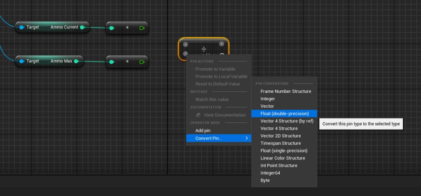Expand the Convert Pin submenu arrow
This screenshot has width=421, height=196.
(247, 138)
